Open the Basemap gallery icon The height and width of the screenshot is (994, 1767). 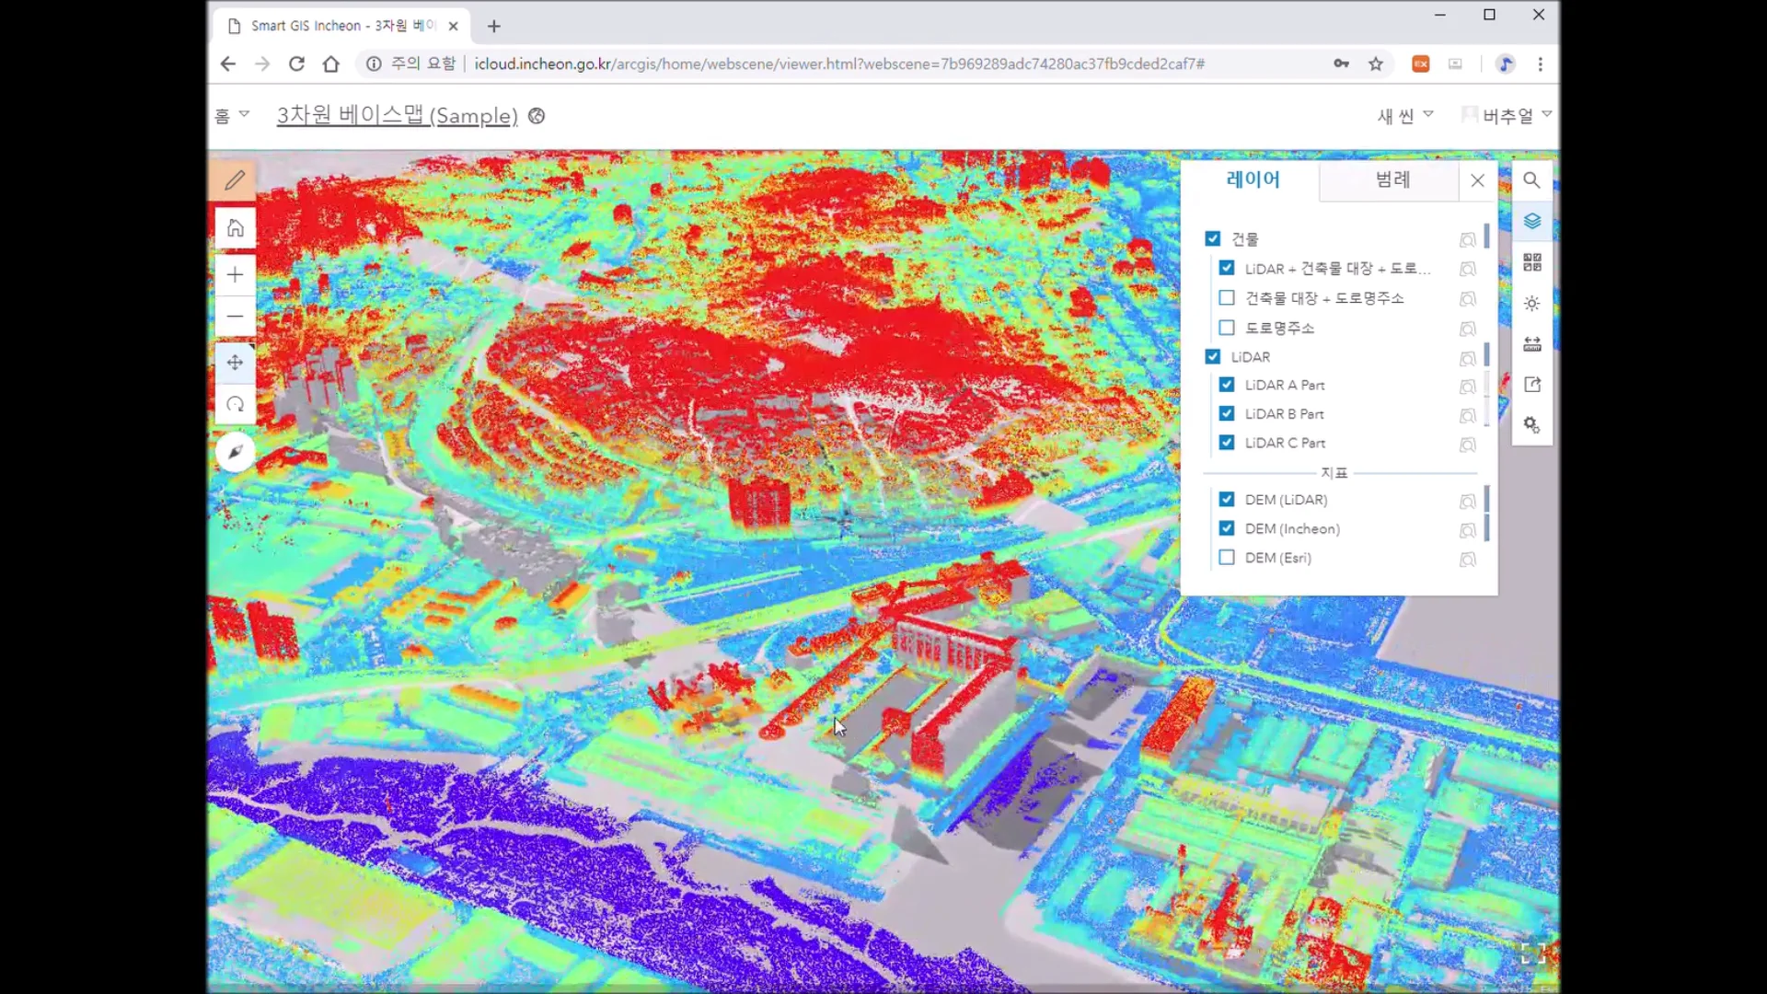click(x=1532, y=262)
